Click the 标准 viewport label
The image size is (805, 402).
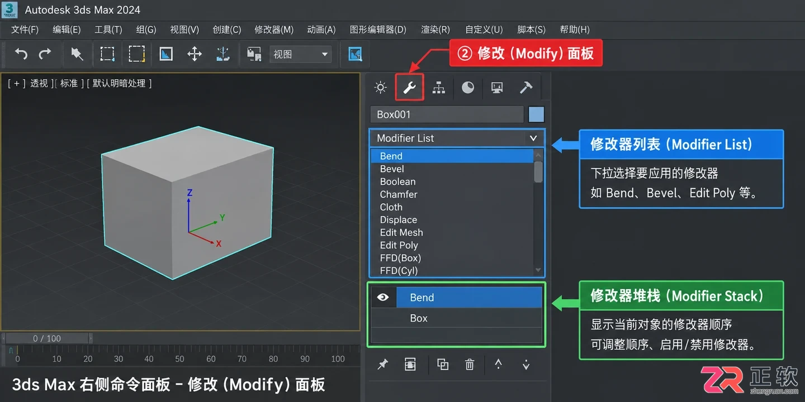(x=69, y=83)
